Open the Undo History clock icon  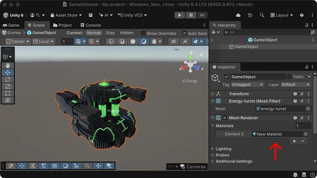pos(250,15)
